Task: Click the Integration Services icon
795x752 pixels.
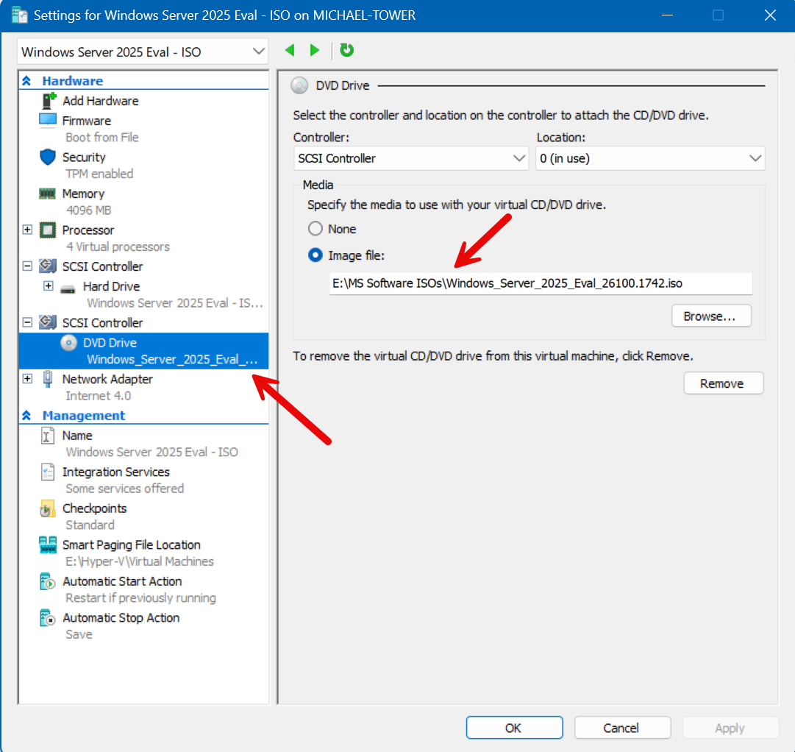Action: pos(47,472)
